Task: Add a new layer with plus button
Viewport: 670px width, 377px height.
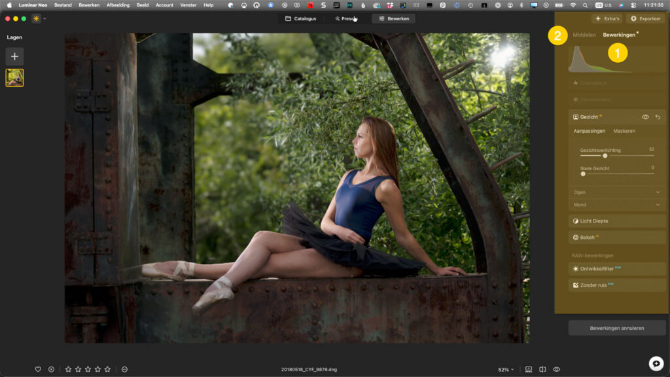Action: pyautogui.click(x=14, y=56)
